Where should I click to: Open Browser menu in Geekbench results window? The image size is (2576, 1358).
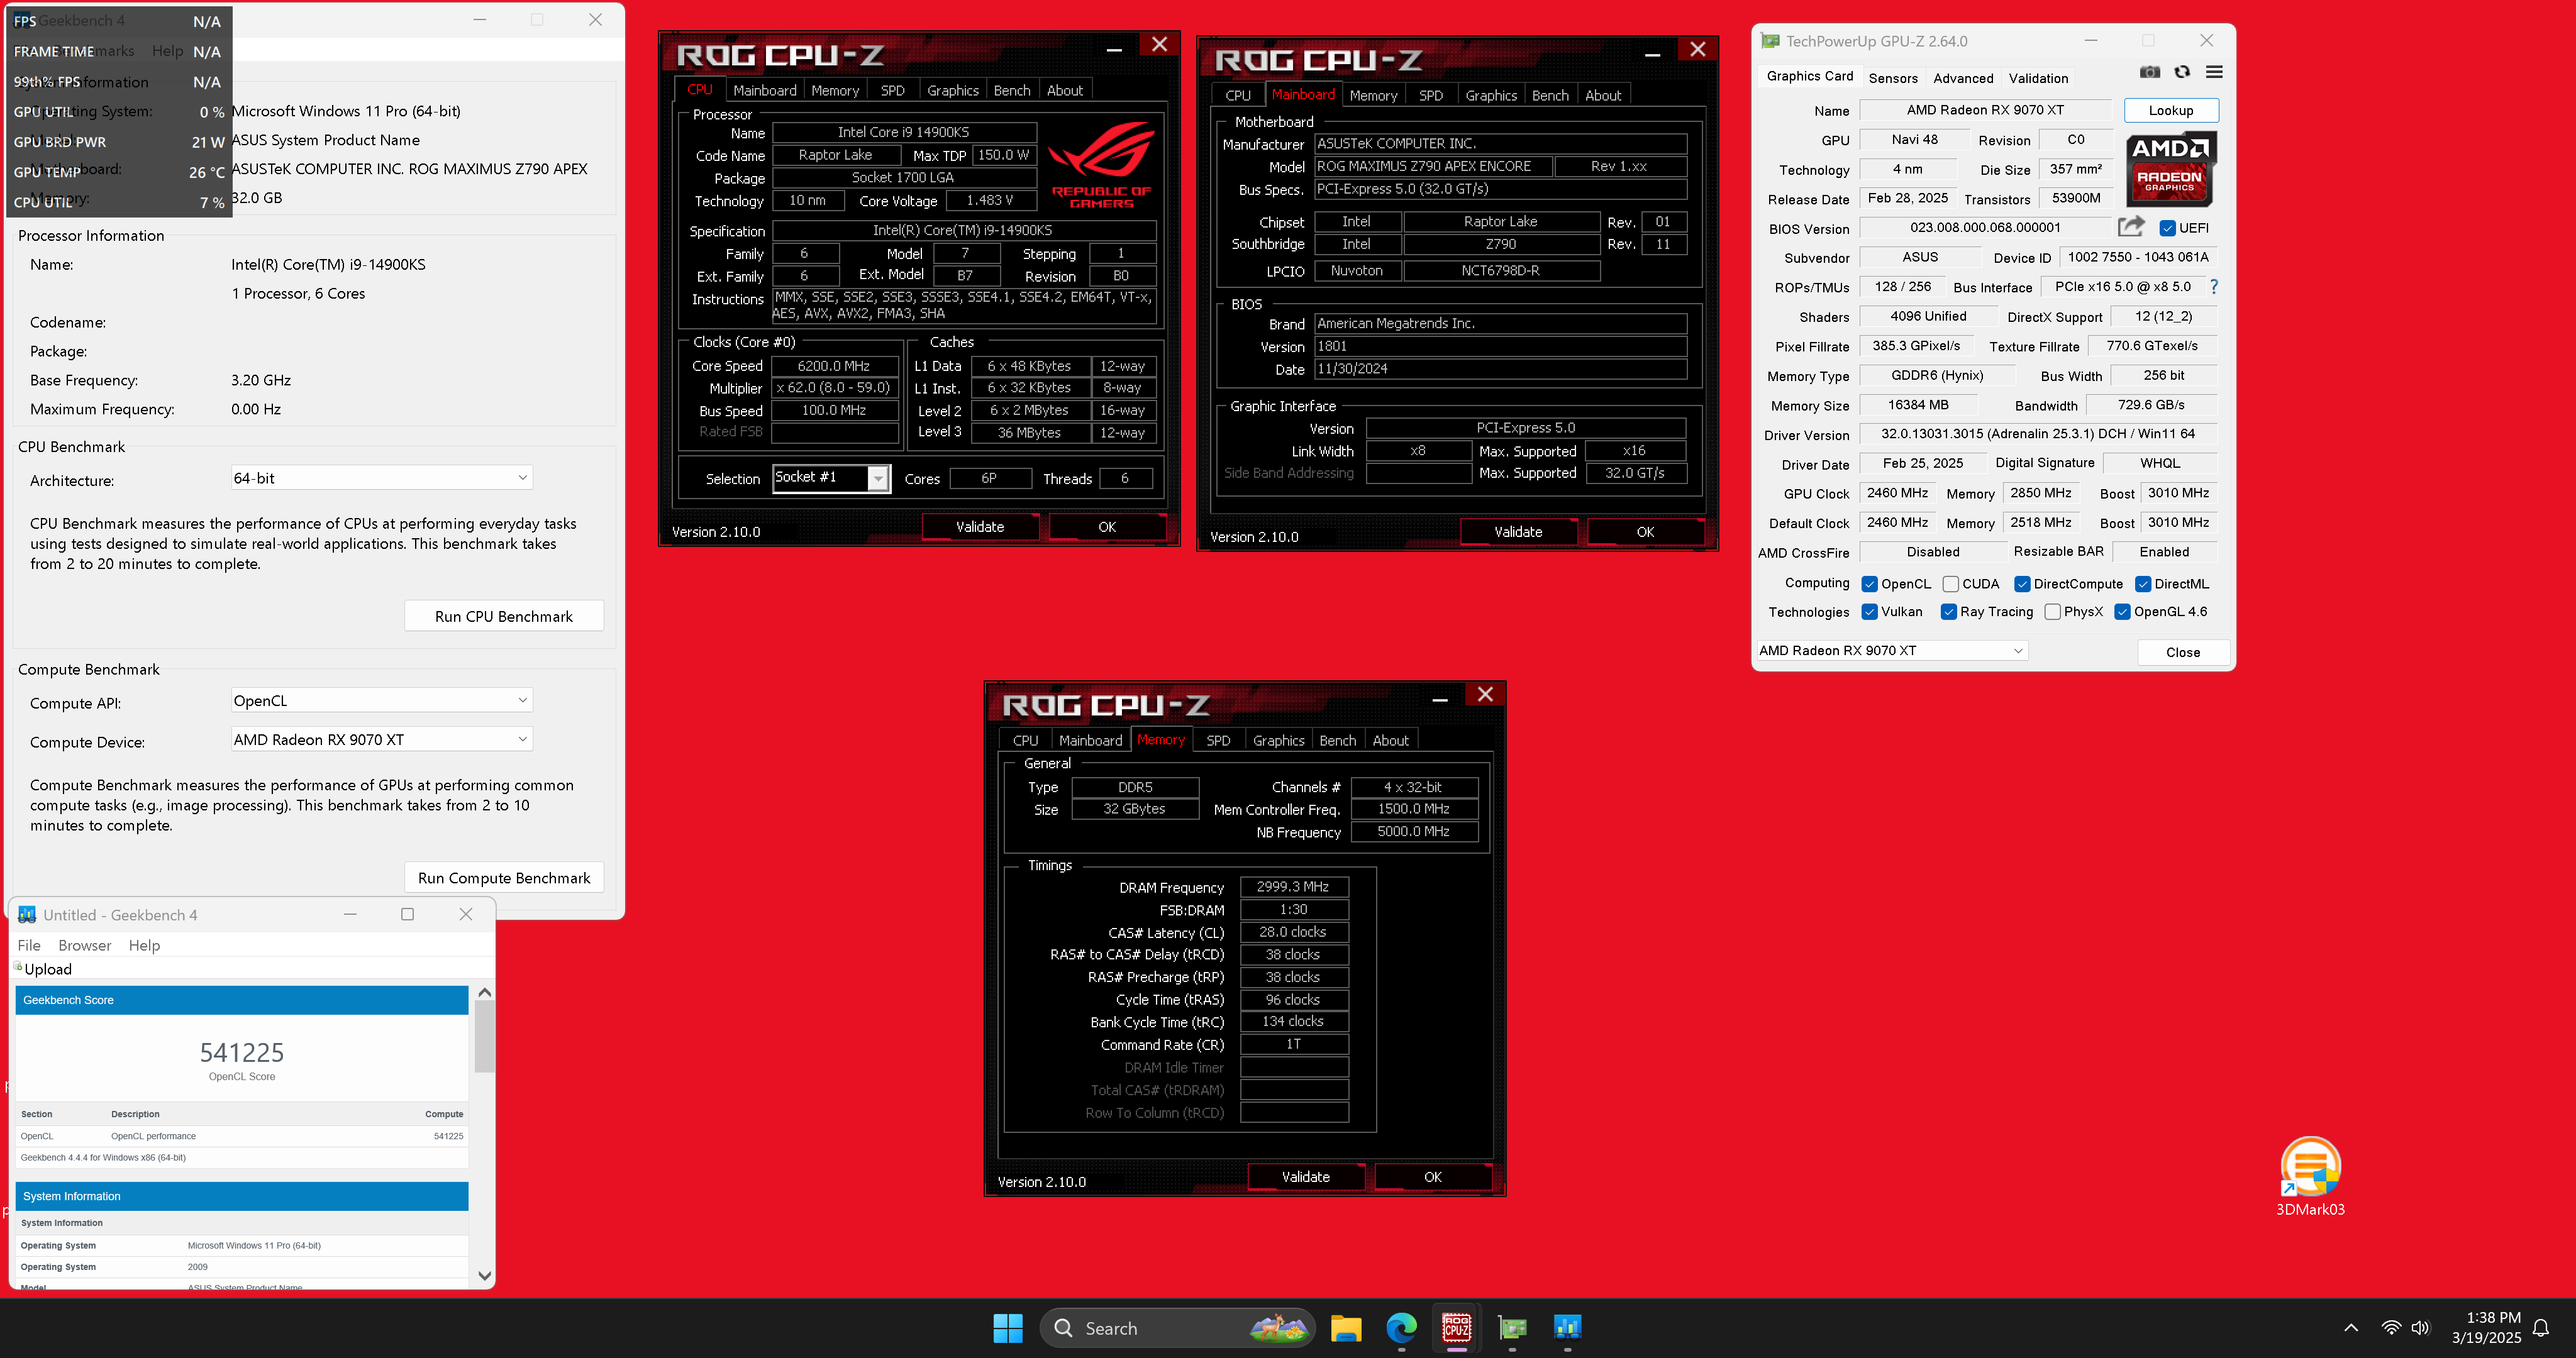point(84,945)
